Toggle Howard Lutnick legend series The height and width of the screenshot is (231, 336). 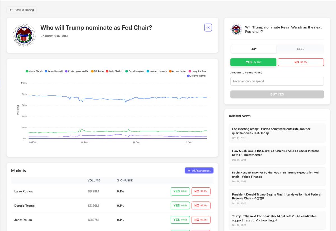pyautogui.click(x=157, y=71)
